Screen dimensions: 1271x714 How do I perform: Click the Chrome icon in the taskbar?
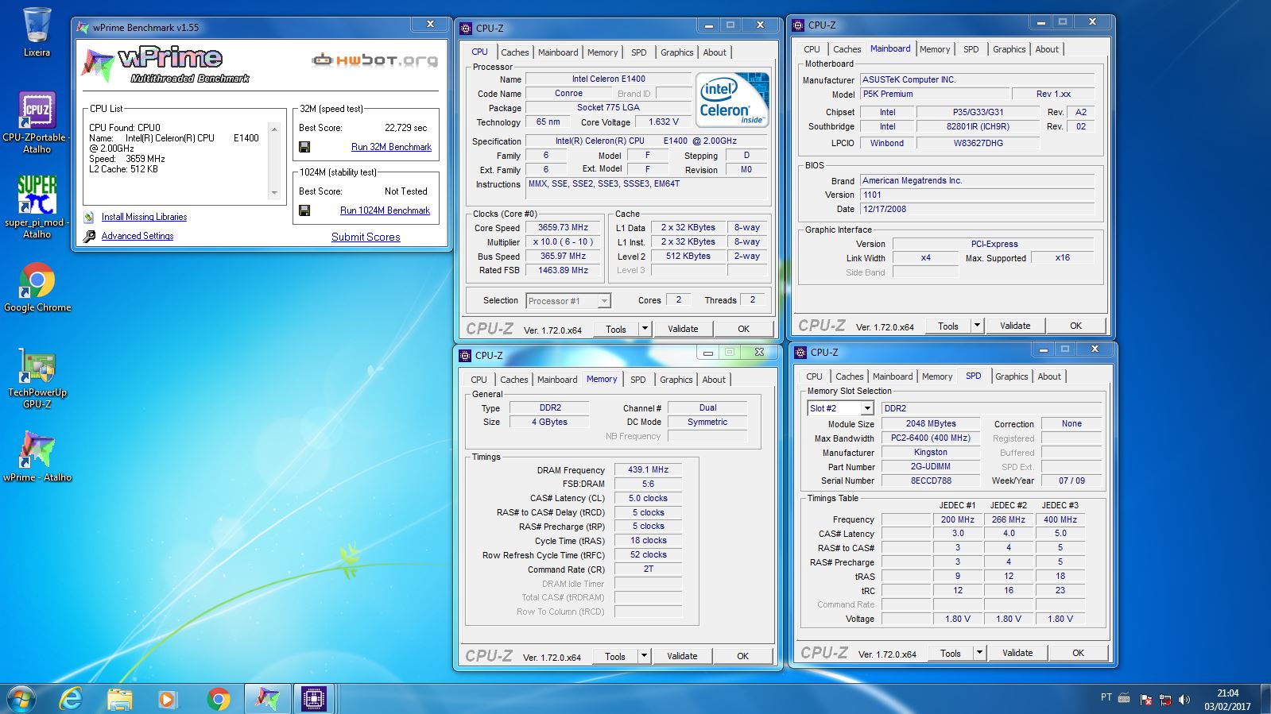pos(218,699)
